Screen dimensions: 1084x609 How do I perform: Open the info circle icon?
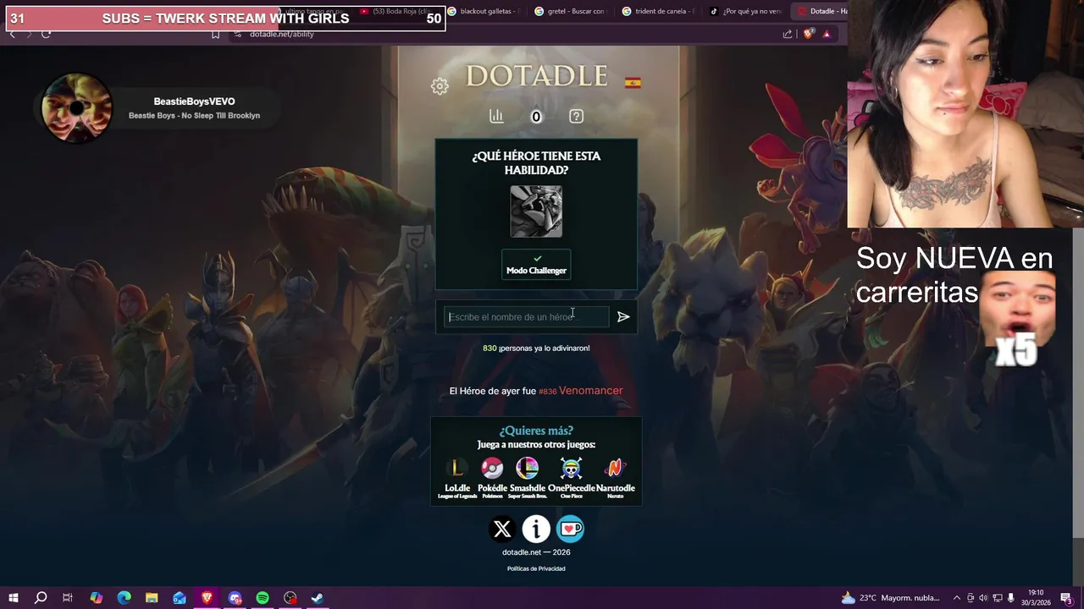[536, 529]
